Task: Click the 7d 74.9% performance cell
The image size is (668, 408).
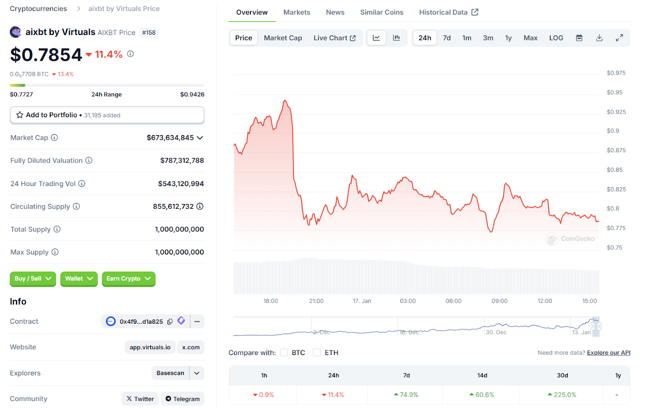Action: point(406,395)
